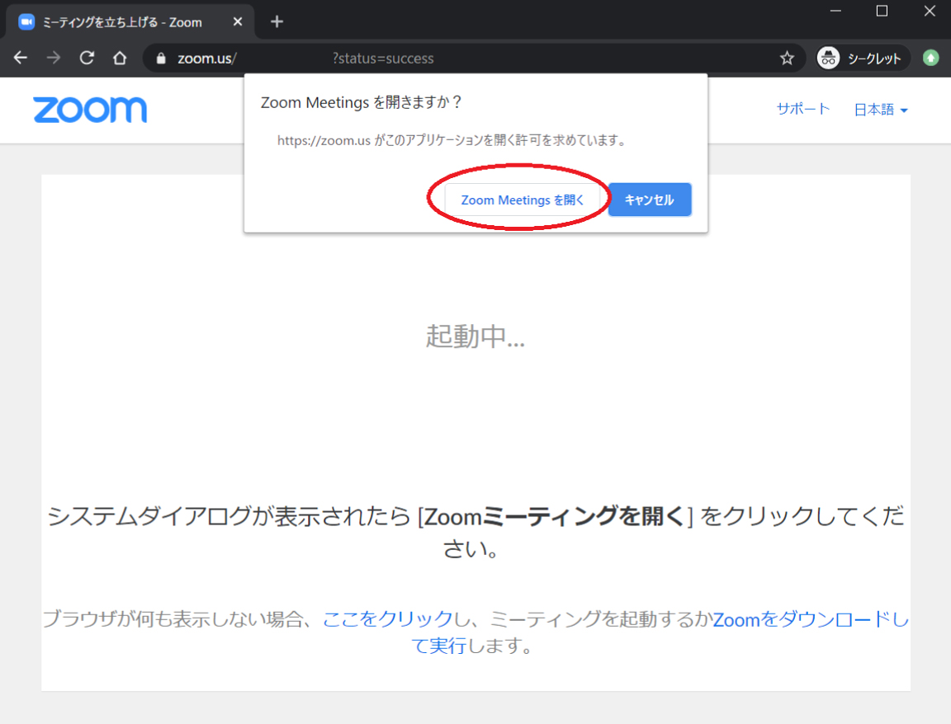Image resolution: width=951 pixels, height=724 pixels.
Task: Click the https://zoom.us permission message text
Action: click(x=452, y=140)
